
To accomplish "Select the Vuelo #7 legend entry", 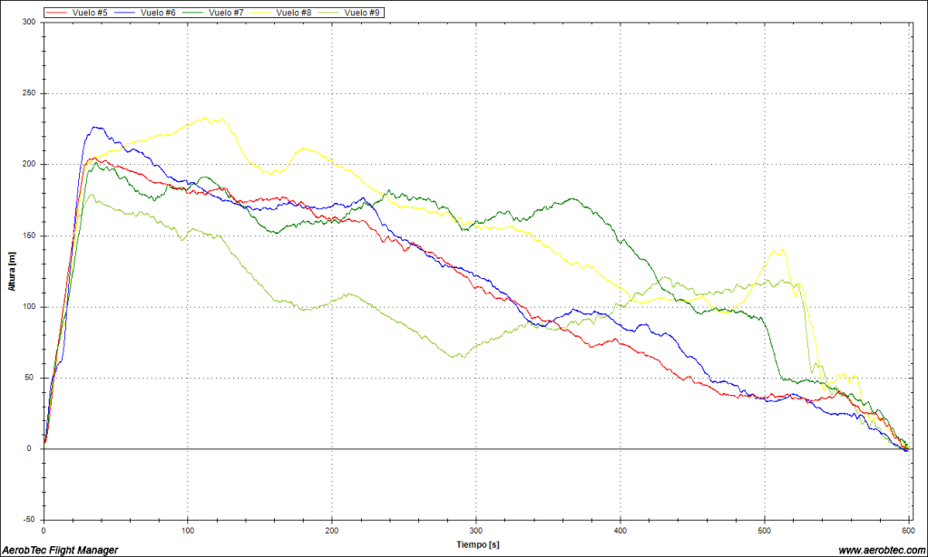I will click(x=224, y=13).
